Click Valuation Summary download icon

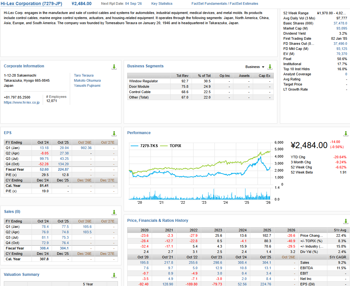[114, 275]
